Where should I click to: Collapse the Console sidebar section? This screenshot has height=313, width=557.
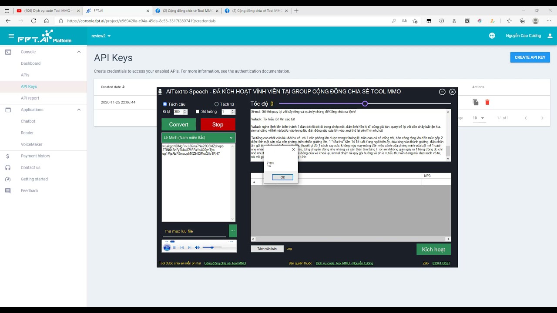[79, 52]
